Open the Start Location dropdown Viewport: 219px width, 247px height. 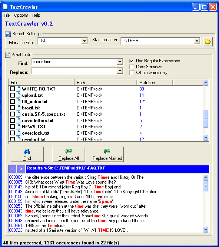pos(197,41)
